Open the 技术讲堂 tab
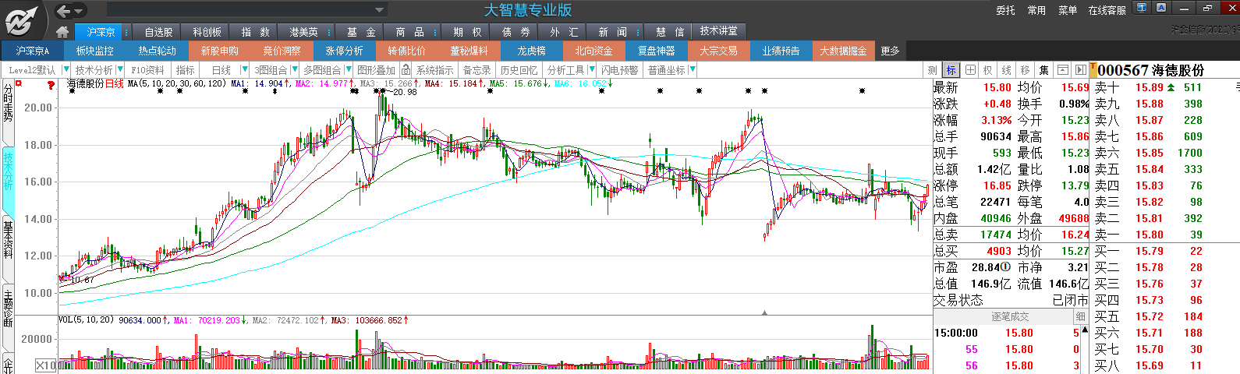 (719, 31)
